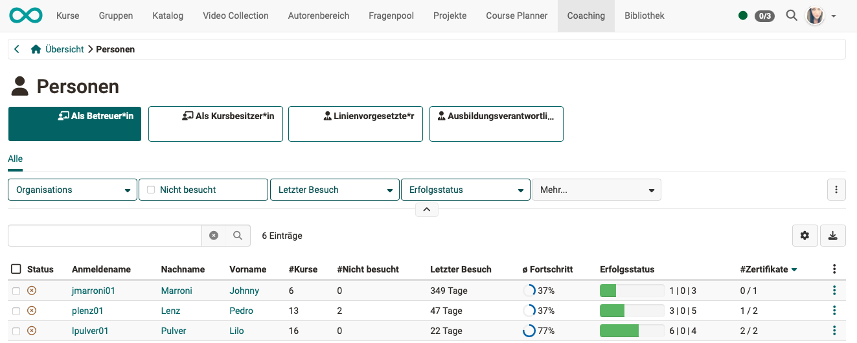Image resolution: width=857 pixels, height=343 pixels.
Task: Check the select-all checkbox in table header
Action: [x=16, y=269]
